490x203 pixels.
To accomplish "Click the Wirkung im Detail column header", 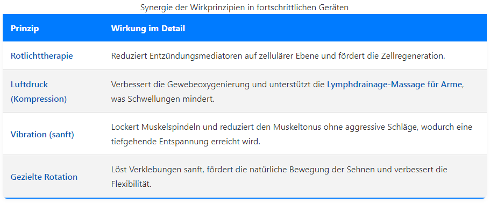I will tap(148, 29).
